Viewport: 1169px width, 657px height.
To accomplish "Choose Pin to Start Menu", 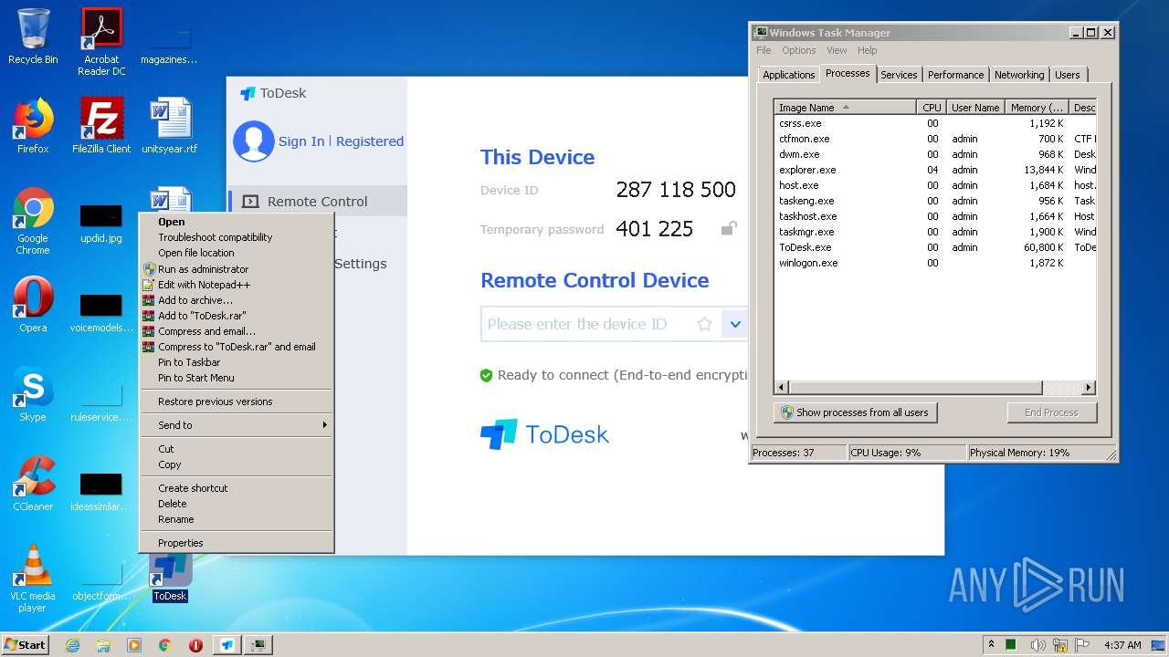I will click(237, 378).
